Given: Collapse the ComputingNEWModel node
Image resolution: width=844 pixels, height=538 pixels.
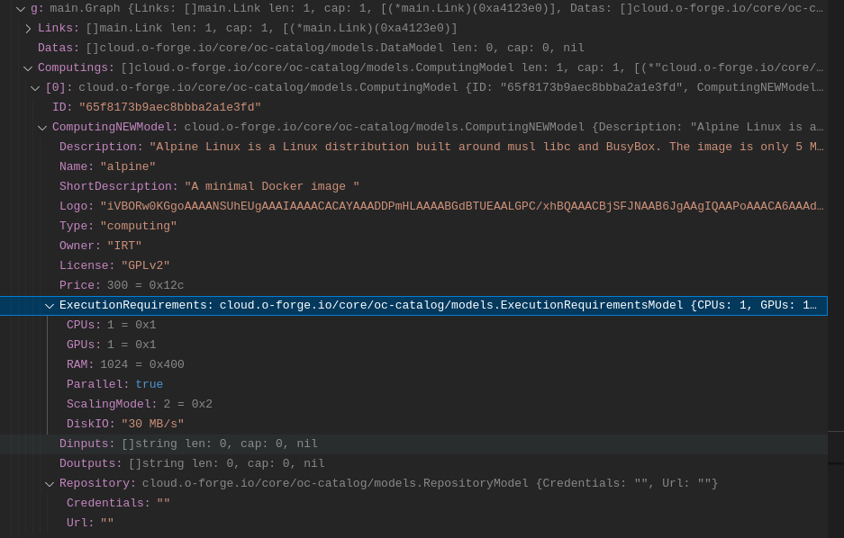Looking at the screenshot, I should point(42,127).
